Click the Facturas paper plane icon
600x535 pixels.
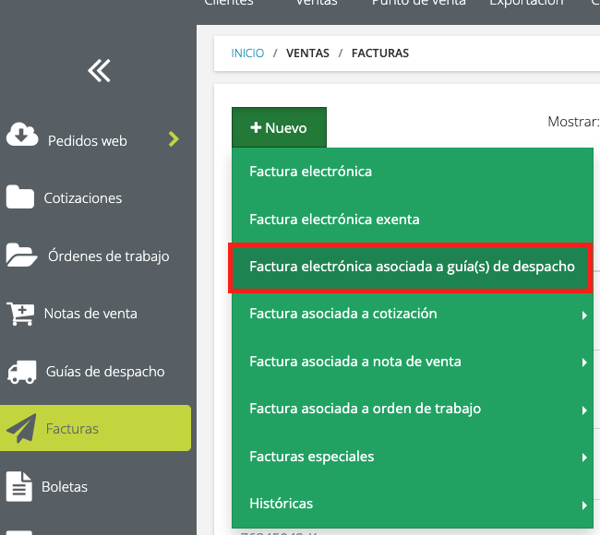[21, 428]
